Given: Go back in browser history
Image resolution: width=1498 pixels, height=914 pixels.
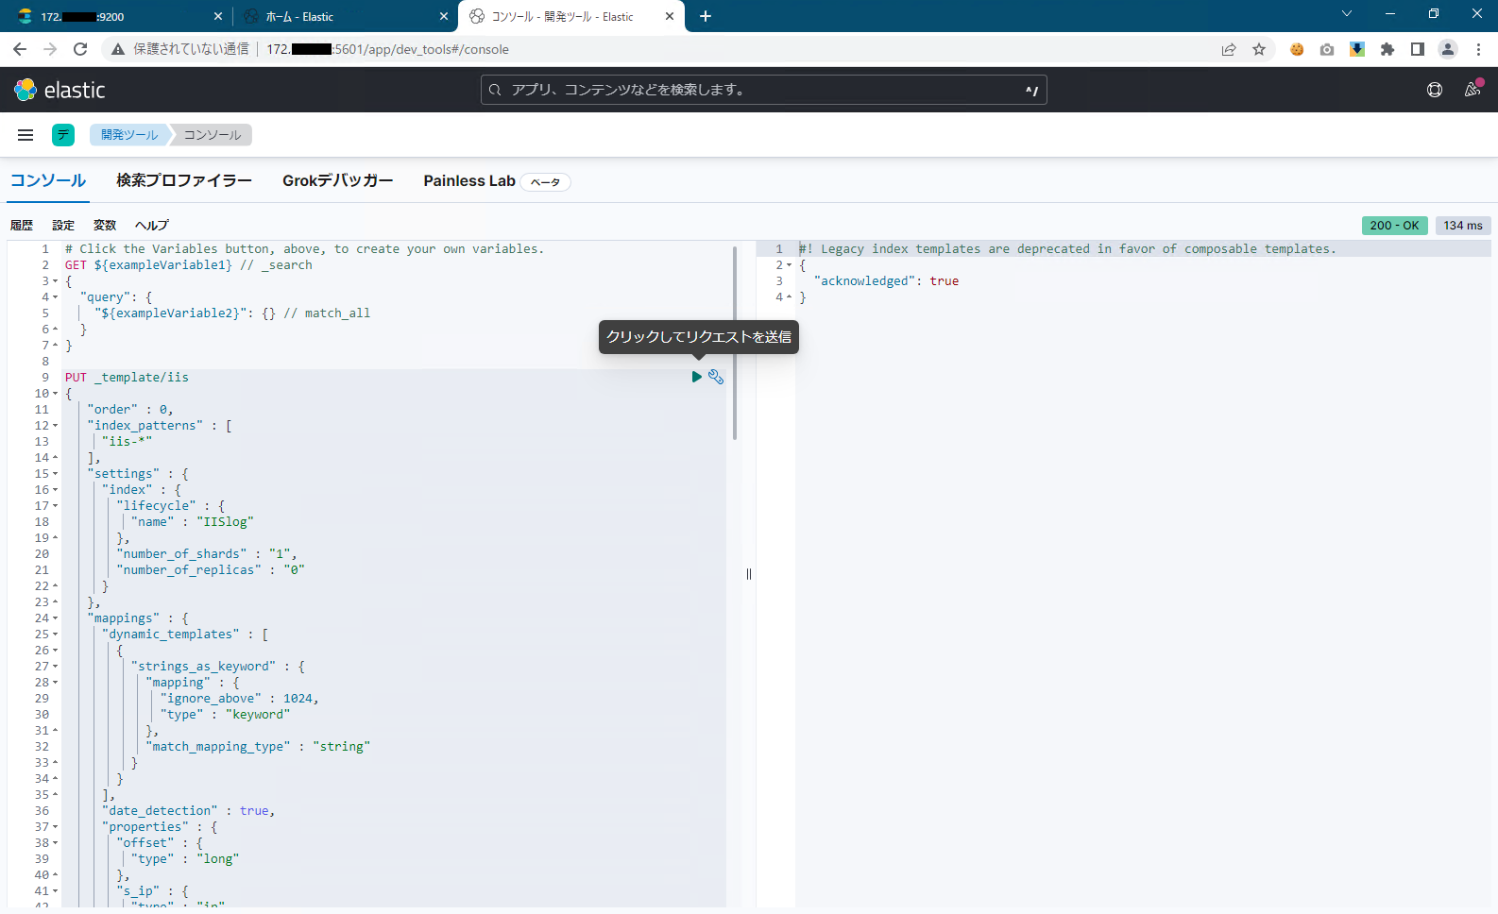Looking at the screenshot, I should (20, 49).
